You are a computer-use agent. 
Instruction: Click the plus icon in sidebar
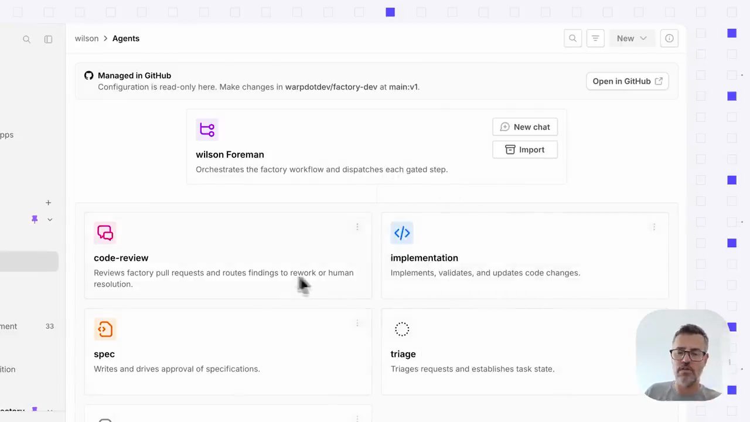[48, 203]
